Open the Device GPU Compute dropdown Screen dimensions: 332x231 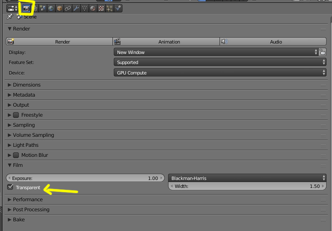[220, 73]
